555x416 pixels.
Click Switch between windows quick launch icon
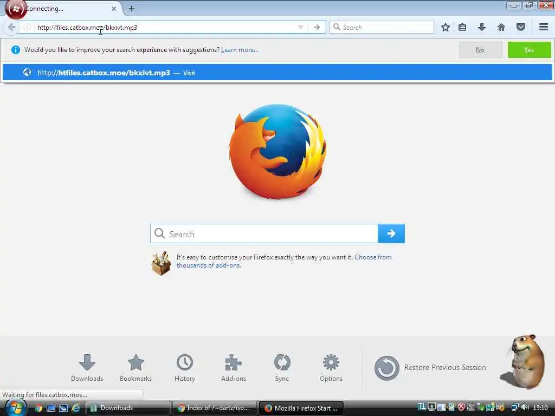pyautogui.click(x=63, y=408)
